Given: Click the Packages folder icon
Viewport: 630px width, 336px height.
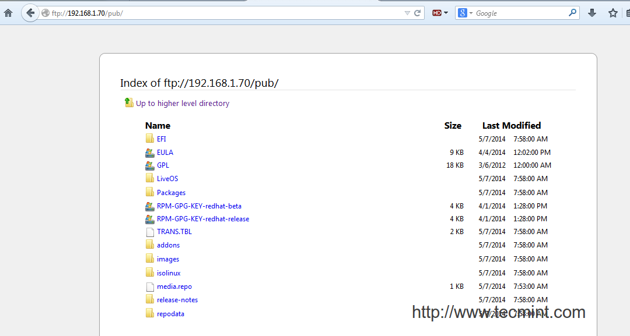Looking at the screenshot, I should tap(150, 192).
